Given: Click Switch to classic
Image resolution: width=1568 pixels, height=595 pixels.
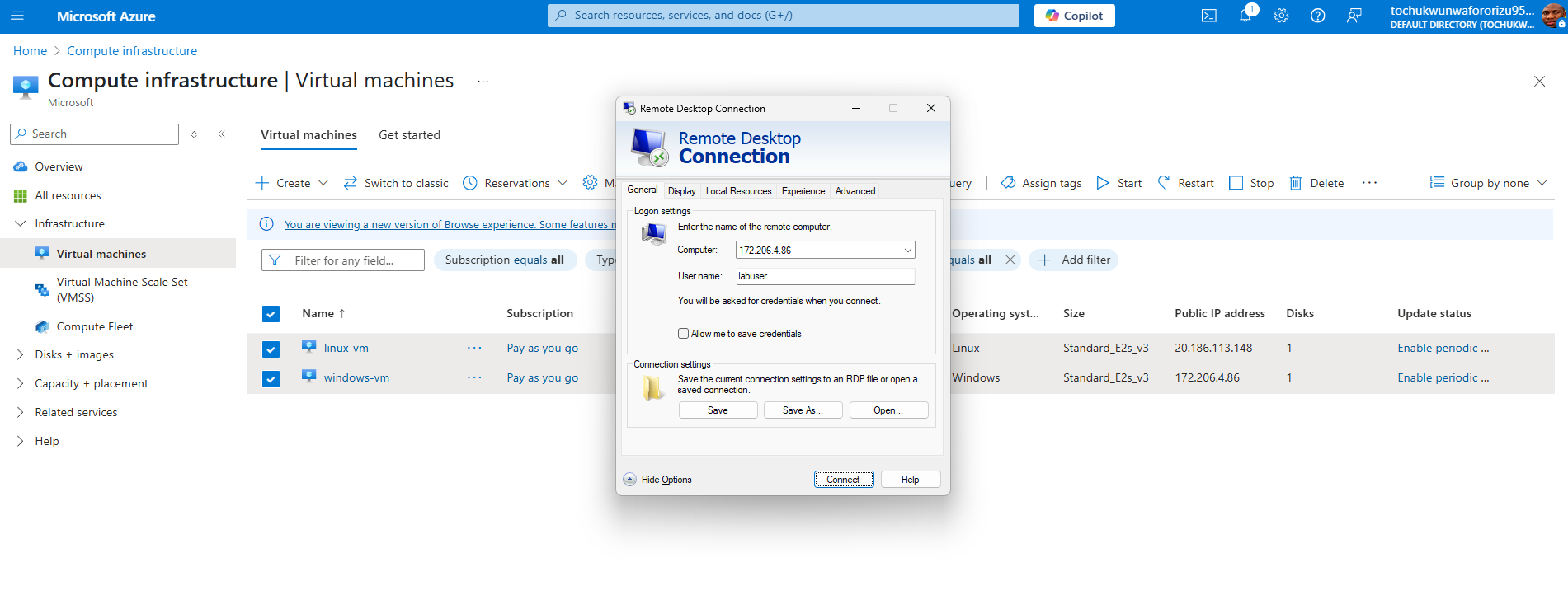Looking at the screenshot, I should pos(396,183).
